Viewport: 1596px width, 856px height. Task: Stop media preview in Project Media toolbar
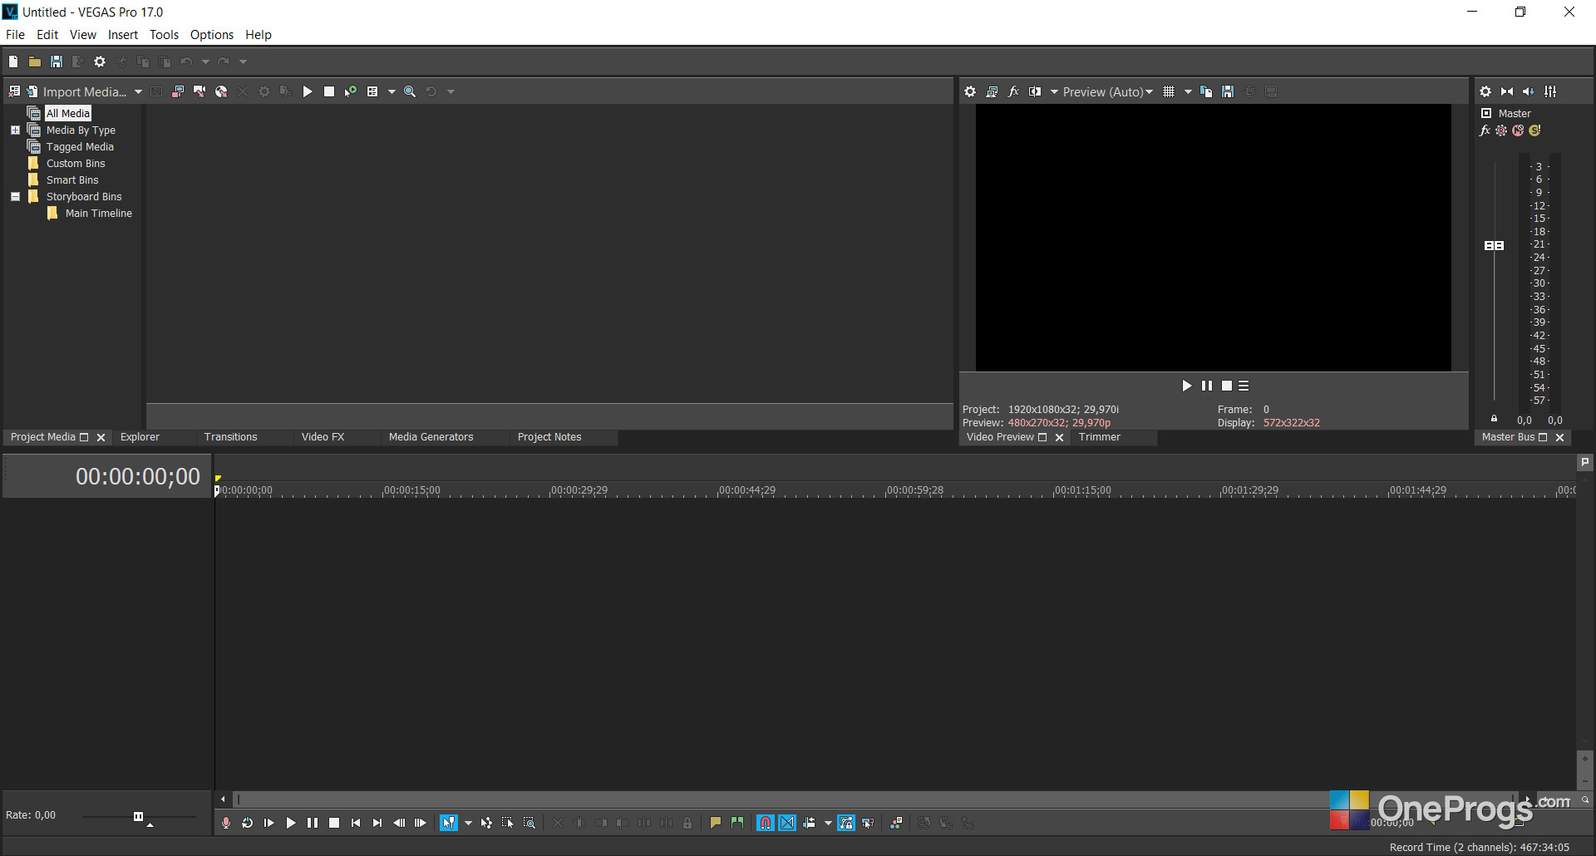329,91
